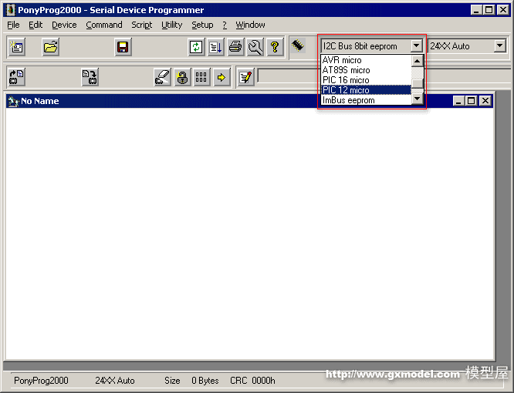Maximize the No Name child window
This screenshot has height=393, width=514.
pos(472,101)
